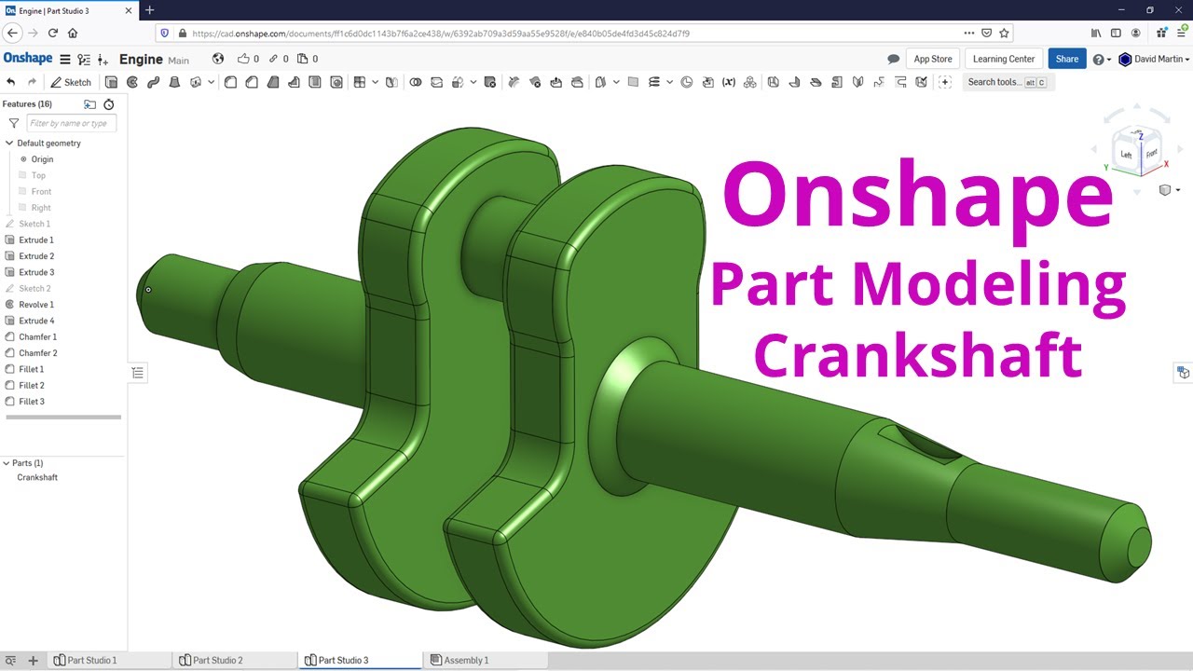This screenshot has height=671, width=1193.
Task: Open the Learning Center
Action: (1004, 59)
